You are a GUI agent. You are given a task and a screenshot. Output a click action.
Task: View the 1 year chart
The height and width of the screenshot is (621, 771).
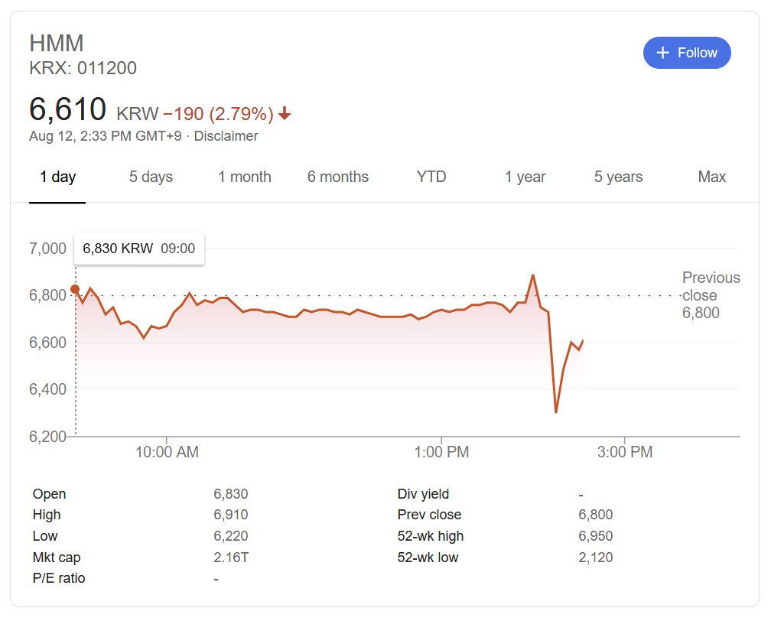(525, 177)
